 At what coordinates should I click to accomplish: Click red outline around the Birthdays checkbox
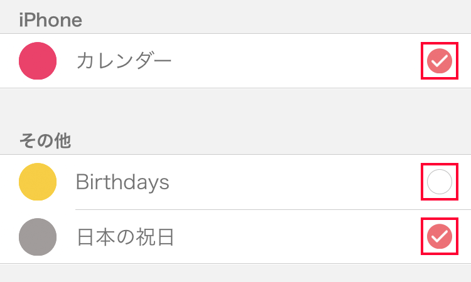[x=421, y=182]
